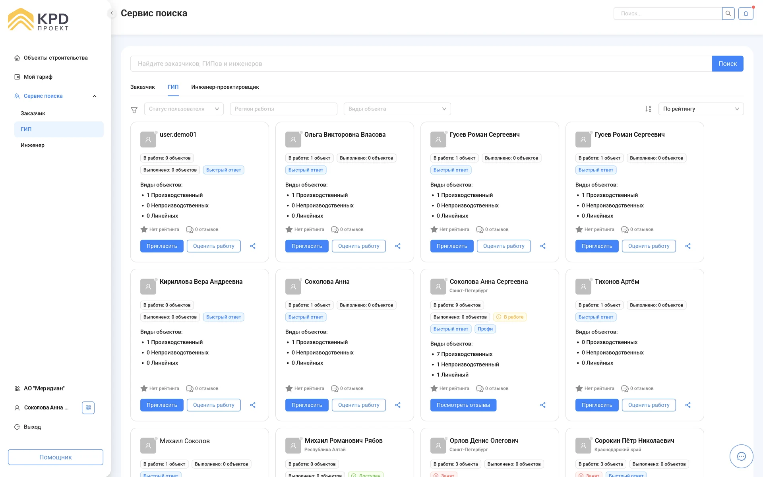Share Соколова Анна Сергеевна card
Screen dimensions: 763x477
[x=543, y=405]
